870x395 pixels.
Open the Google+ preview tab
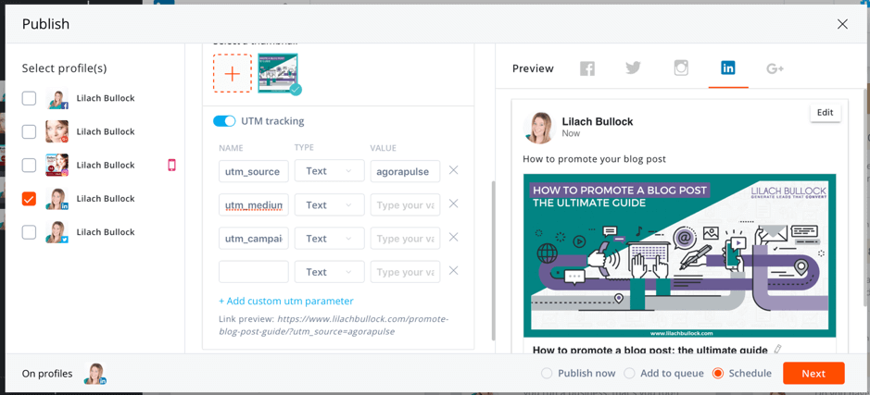click(775, 68)
